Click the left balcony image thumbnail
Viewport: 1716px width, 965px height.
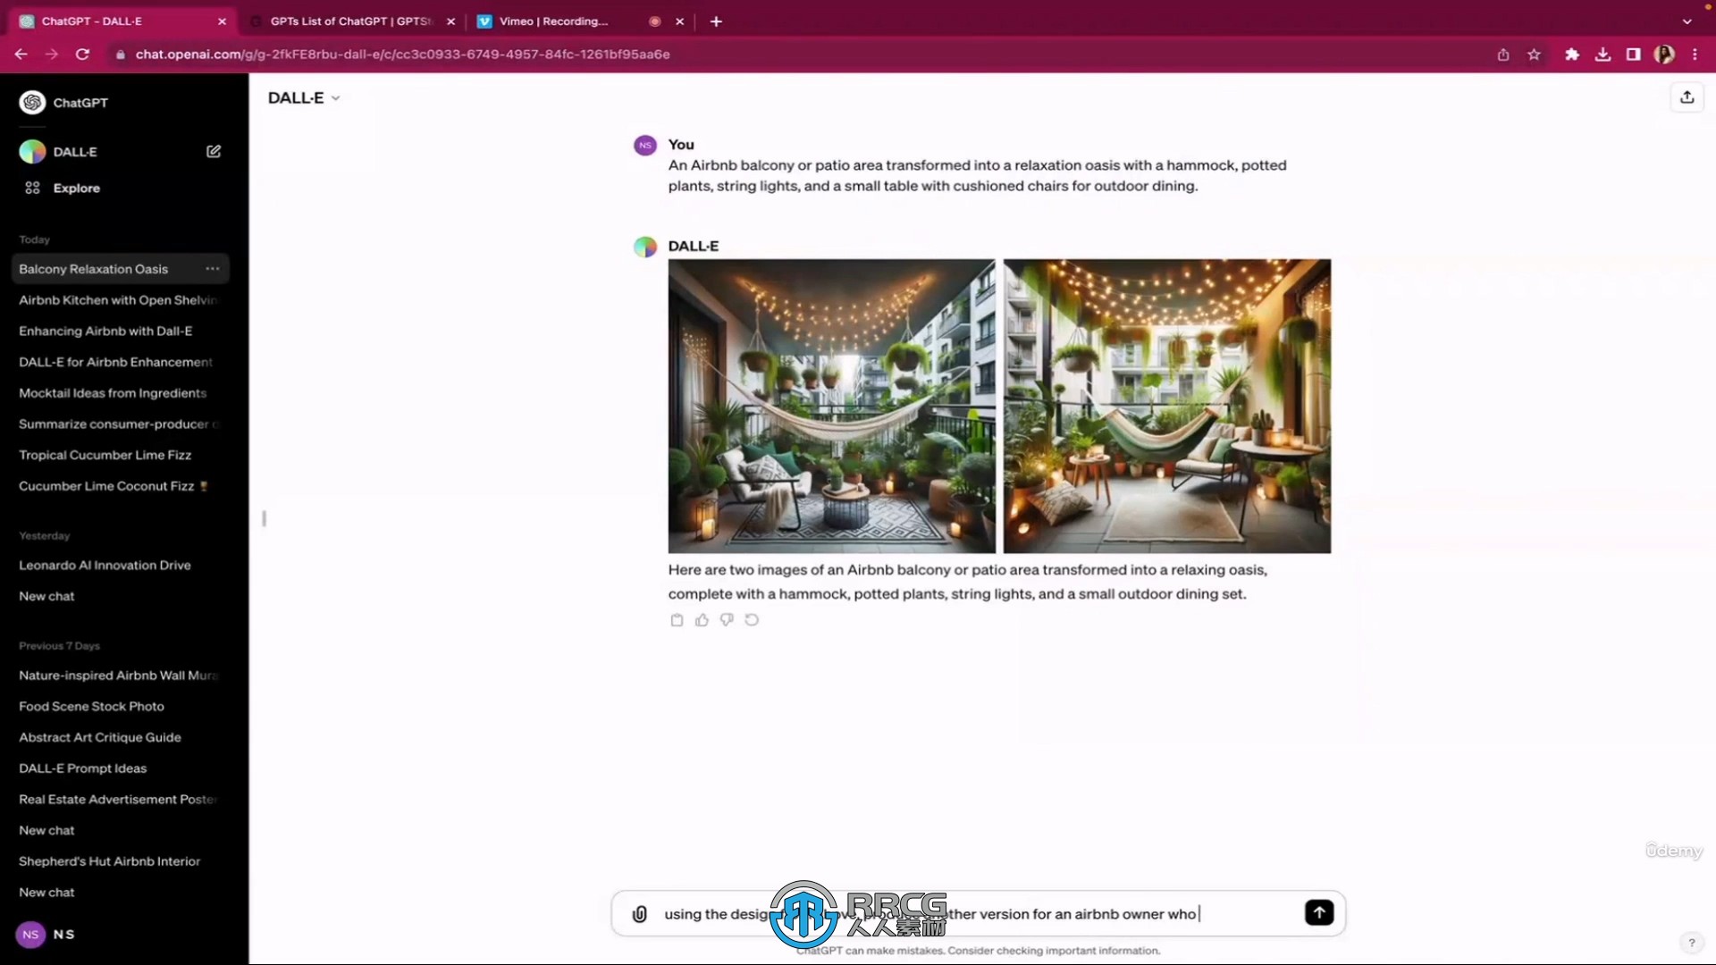coord(831,406)
